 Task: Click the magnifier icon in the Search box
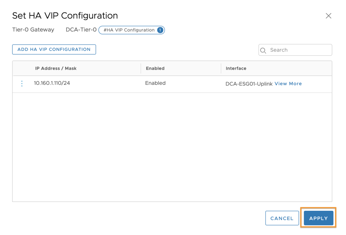tap(263, 51)
